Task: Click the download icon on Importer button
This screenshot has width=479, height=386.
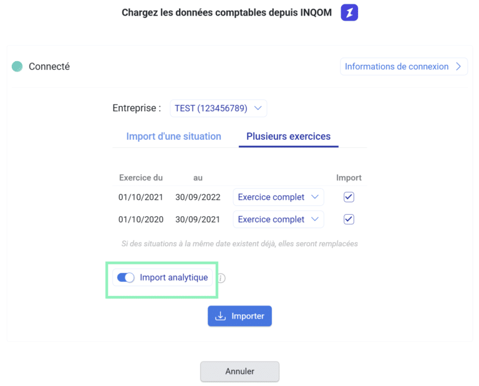Action: pyautogui.click(x=220, y=316)
